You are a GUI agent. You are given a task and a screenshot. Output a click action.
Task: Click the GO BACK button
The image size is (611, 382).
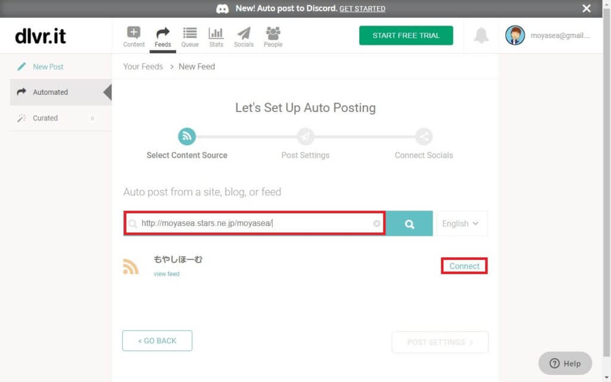coord(157,341)
